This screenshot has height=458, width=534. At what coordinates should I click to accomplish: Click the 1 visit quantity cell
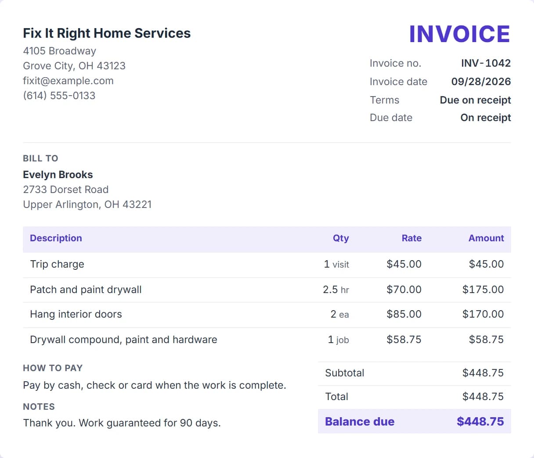[336, 264]
